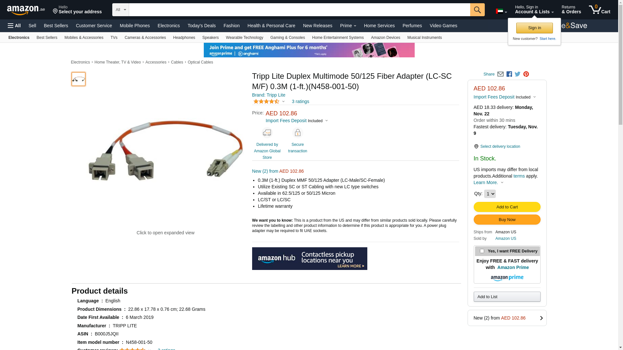Viewport: 623px width, 350px height.
Task: Expand the star rating popover arrow
Action: (283, 101)
